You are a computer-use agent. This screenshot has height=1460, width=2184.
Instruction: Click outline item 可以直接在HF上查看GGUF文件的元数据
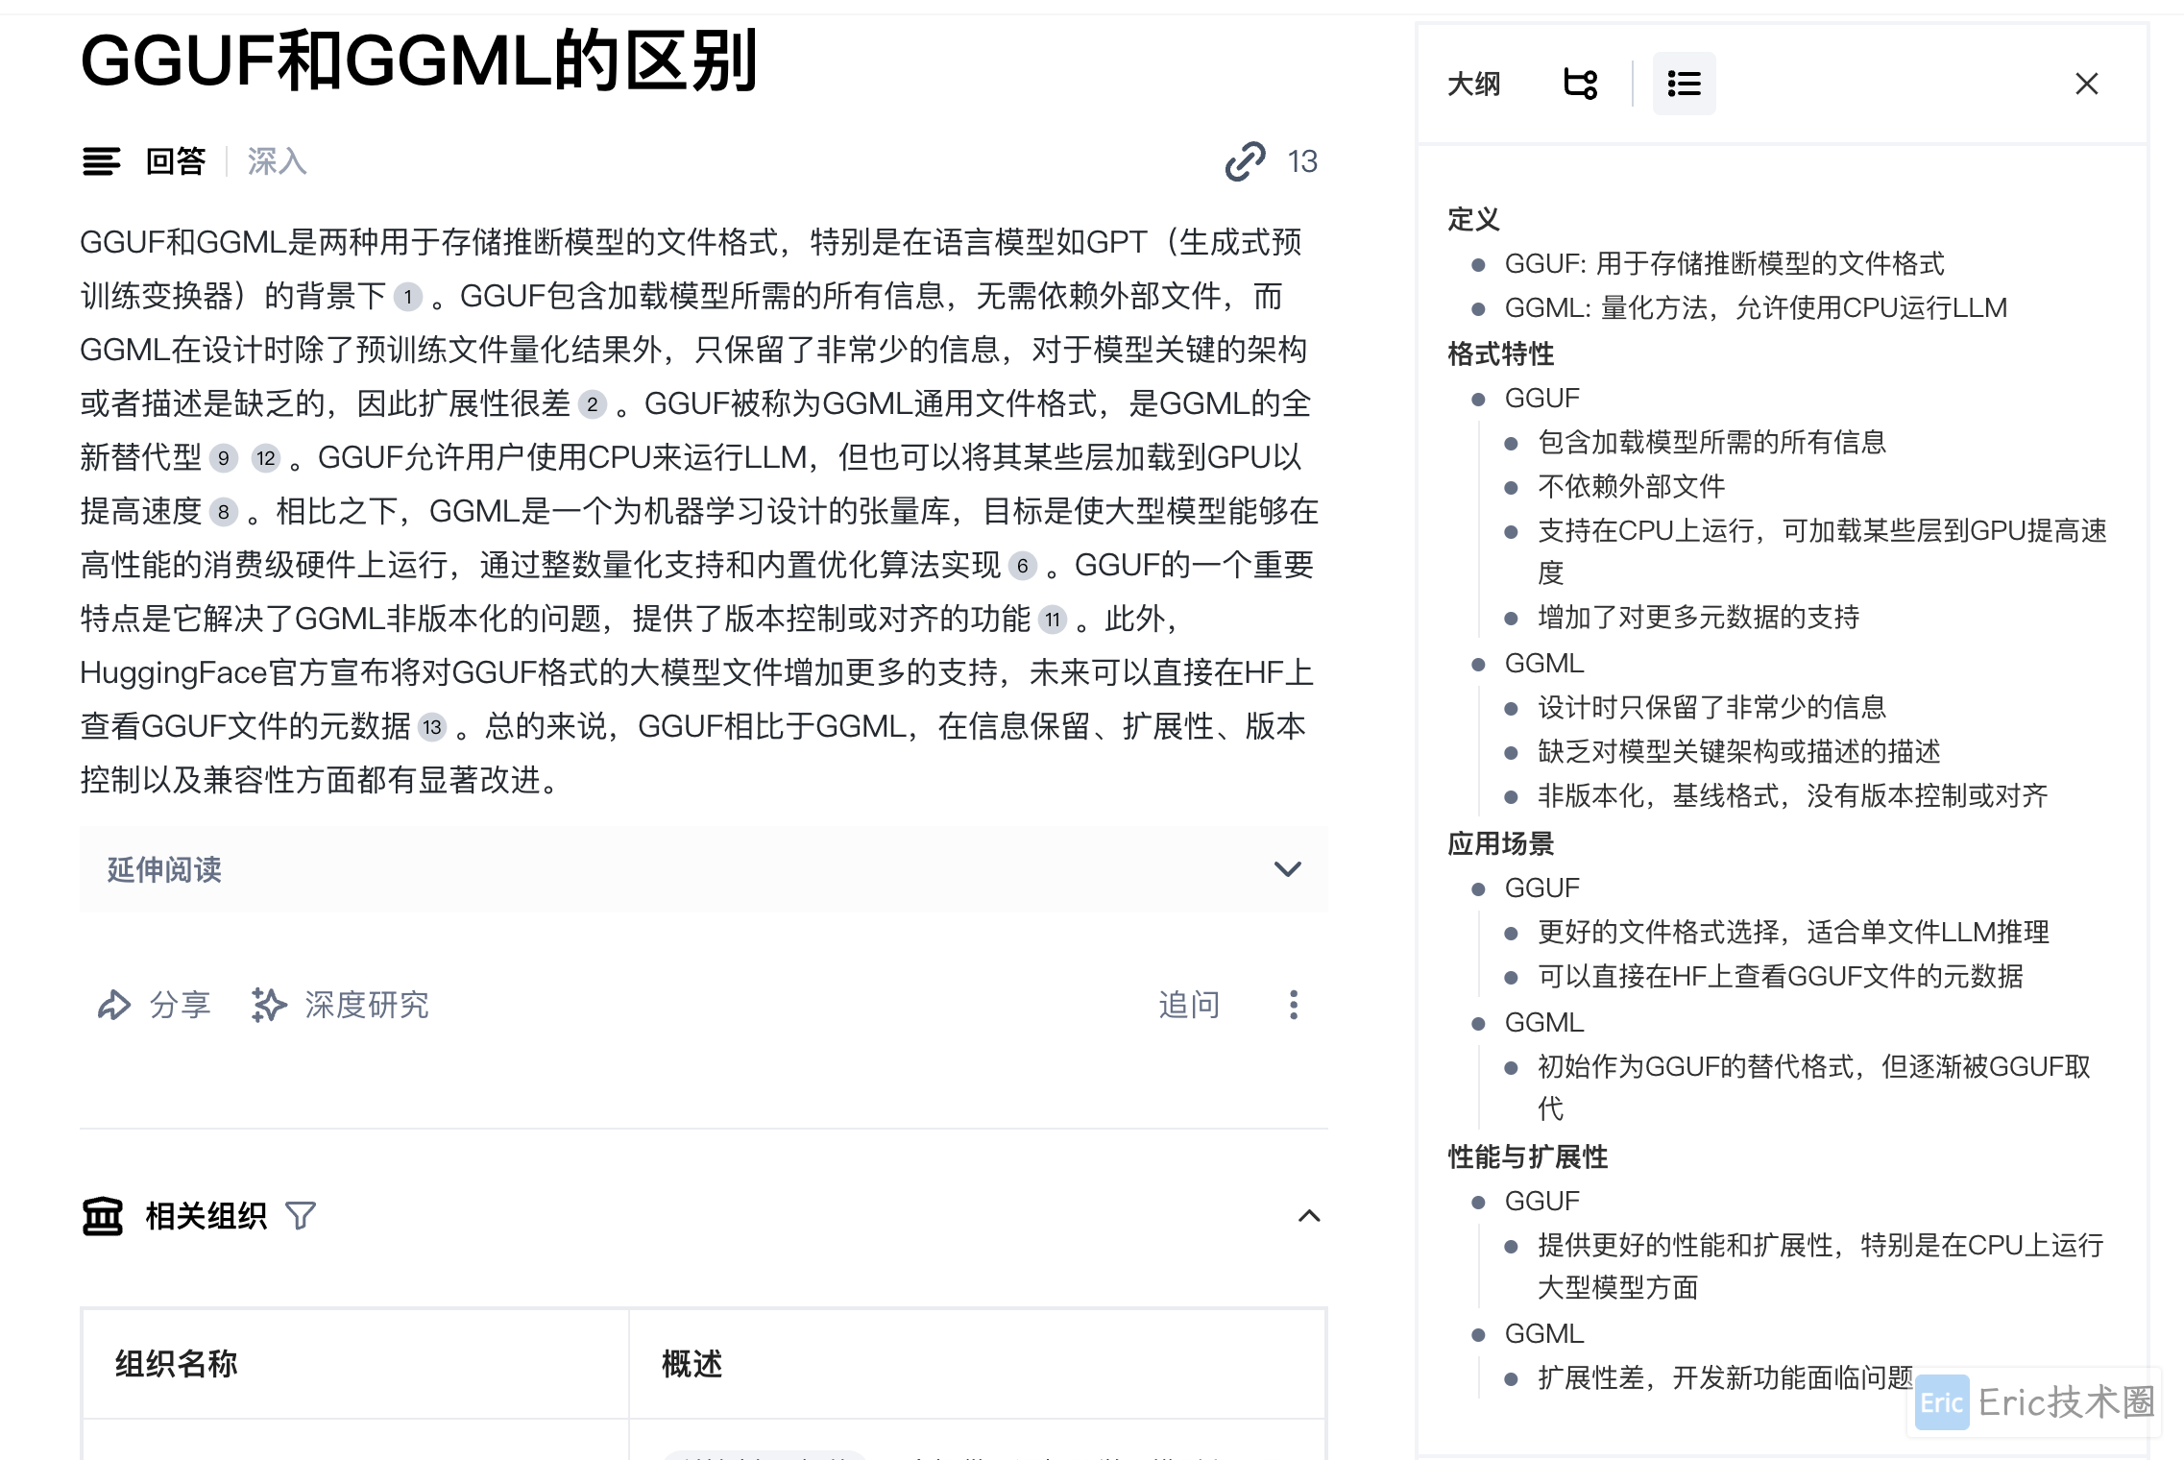click(1781, 976)
